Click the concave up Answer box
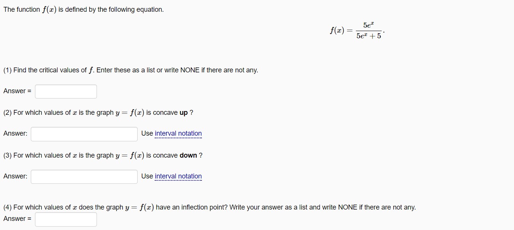 click(84, 134)
